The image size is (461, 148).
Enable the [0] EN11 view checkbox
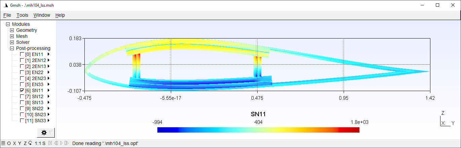(x=22, y=54)
